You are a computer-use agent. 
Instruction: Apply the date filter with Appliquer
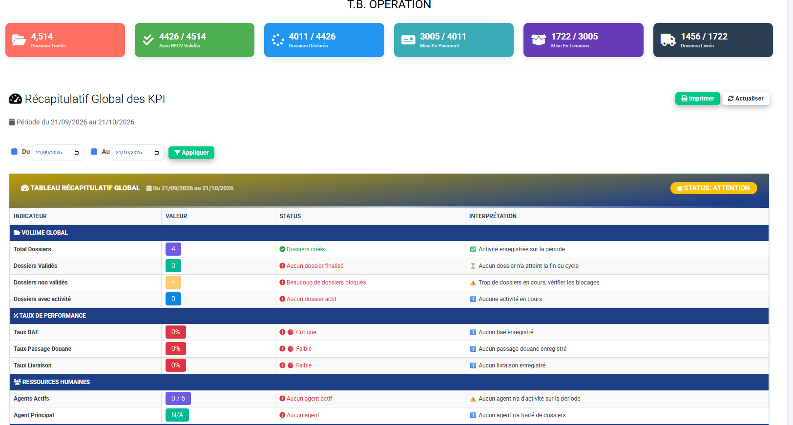[x=191, y=153]
